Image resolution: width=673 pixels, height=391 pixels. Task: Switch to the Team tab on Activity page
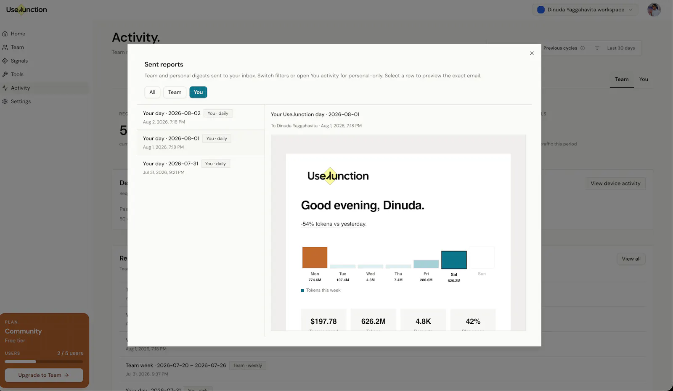click(x=622, y=79)
